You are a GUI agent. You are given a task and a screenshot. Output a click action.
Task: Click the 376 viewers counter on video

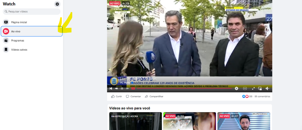(x=126, y=3)
